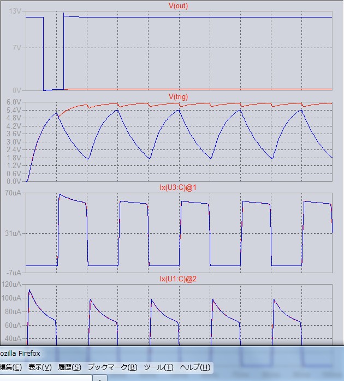Click the Mozilla Firefox window title
The width and height of the screenshot is (344, 381).
point(20,353)
